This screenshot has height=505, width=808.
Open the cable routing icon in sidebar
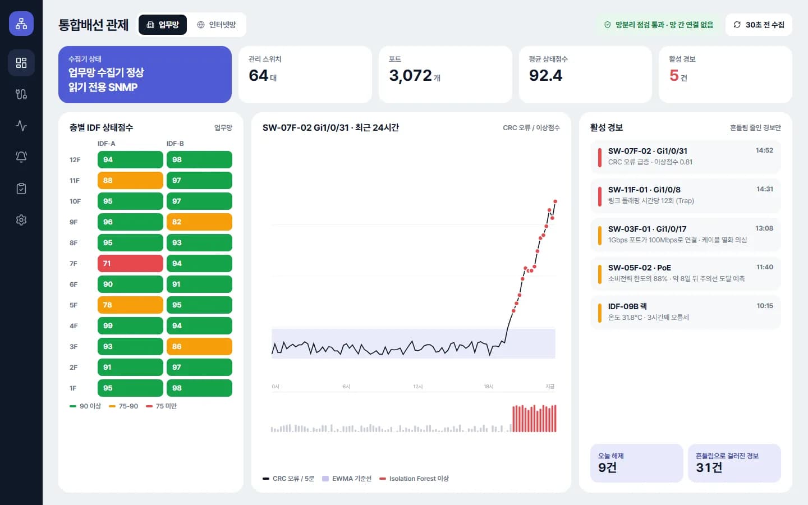pyautogui.click(x=21, y=94)
